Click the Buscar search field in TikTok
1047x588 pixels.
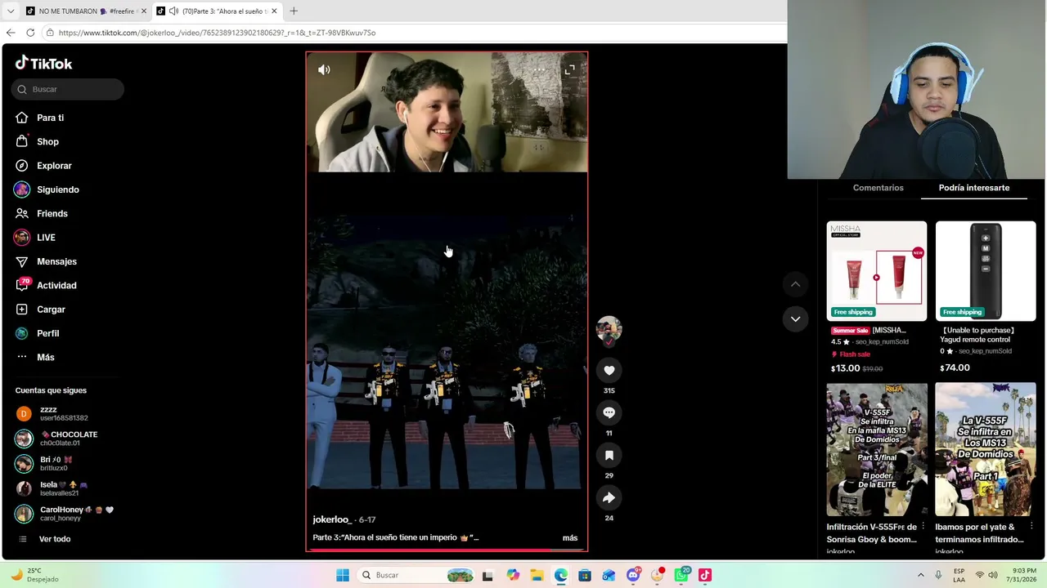68,89
